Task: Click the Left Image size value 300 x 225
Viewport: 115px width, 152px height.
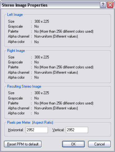Action: click(x=42, y=21)
